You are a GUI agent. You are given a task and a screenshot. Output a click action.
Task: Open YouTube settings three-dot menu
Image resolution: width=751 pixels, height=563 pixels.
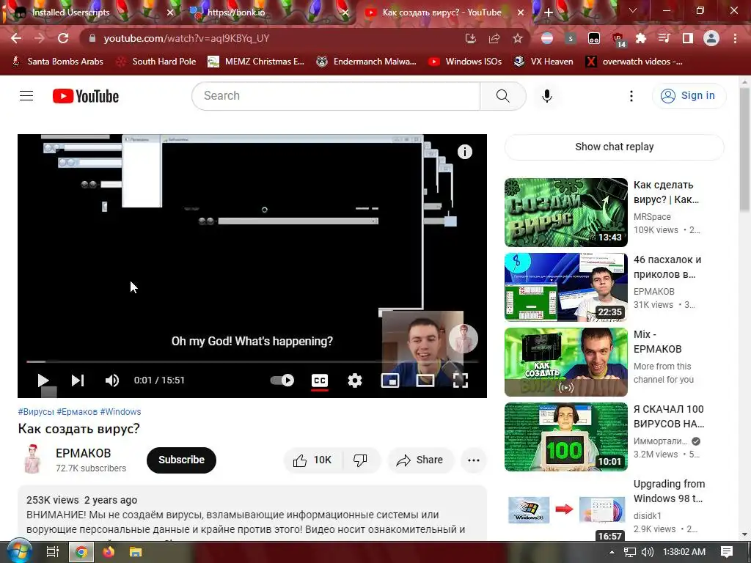[x=631, y=96]
